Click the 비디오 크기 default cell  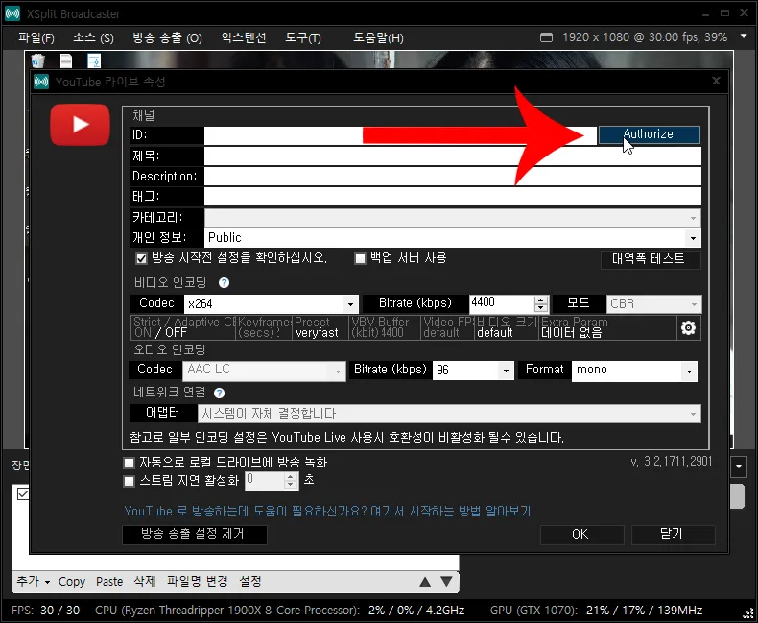click(x=507, y=327)
